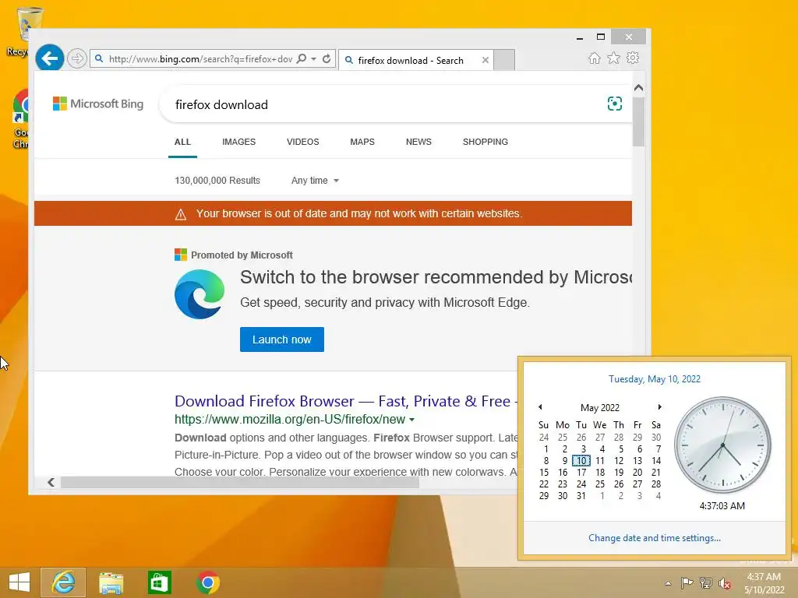Click the horizontal scrollbar thumb
Viewport: 798px width, 598px height.
pyautogui.click(x=240, y=482)
